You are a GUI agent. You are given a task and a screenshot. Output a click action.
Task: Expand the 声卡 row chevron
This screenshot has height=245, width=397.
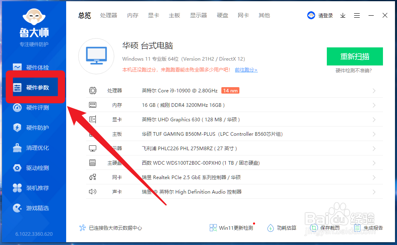click(x=374, y=192)
